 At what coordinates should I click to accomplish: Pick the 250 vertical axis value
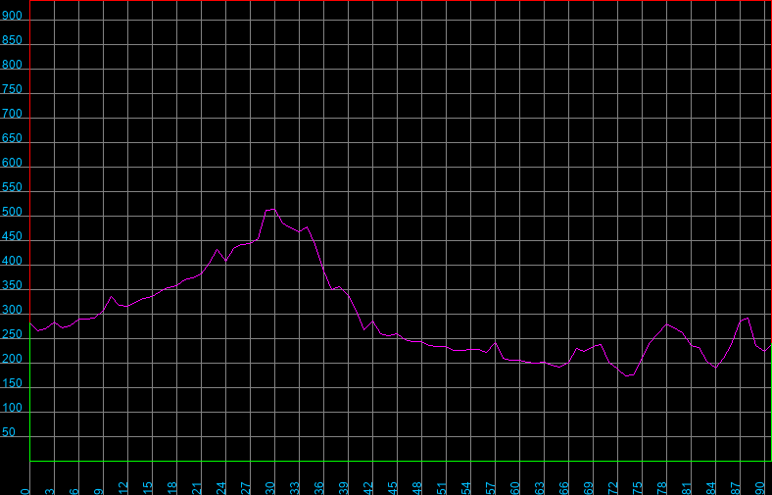[x=12, y=334]
